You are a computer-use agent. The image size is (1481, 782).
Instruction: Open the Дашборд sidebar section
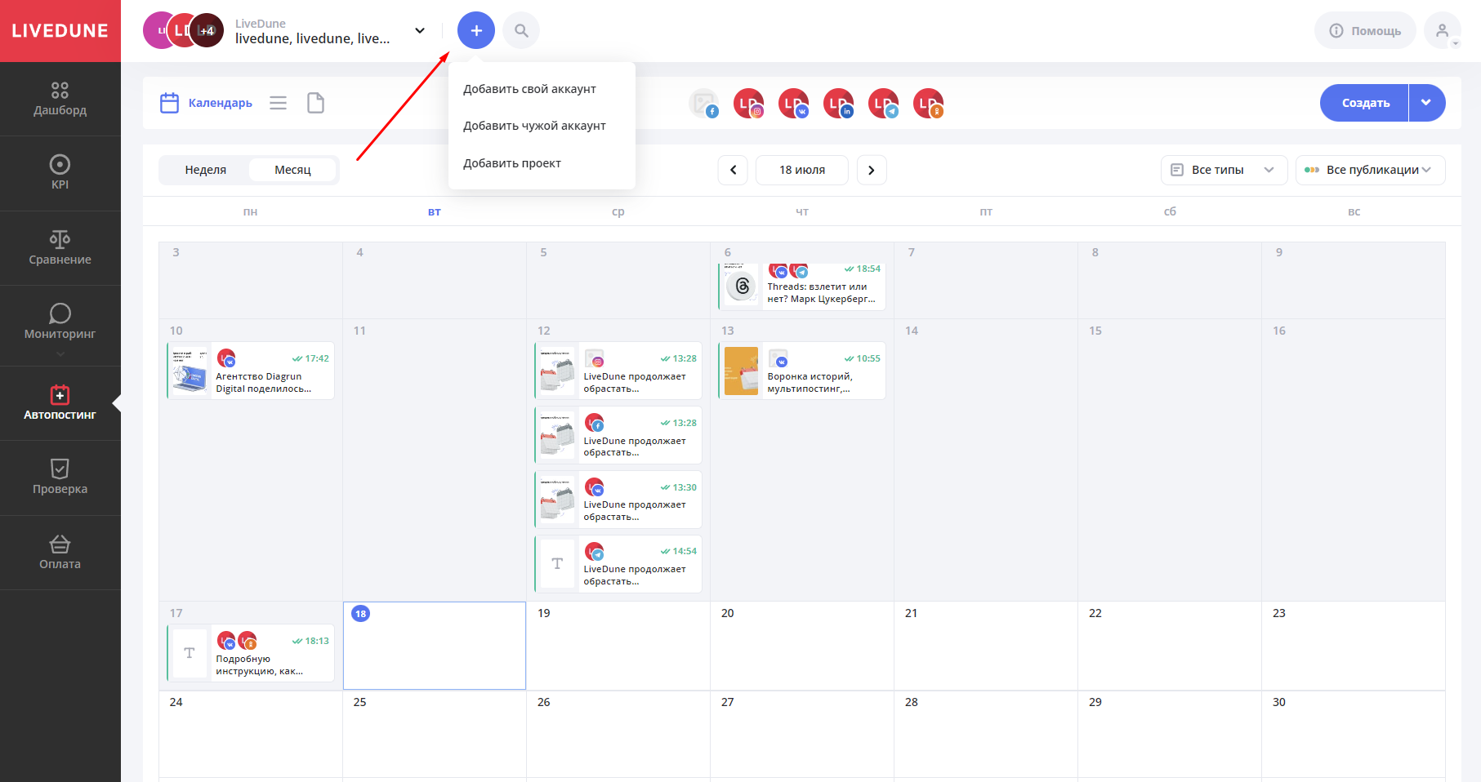click(60, 99)
